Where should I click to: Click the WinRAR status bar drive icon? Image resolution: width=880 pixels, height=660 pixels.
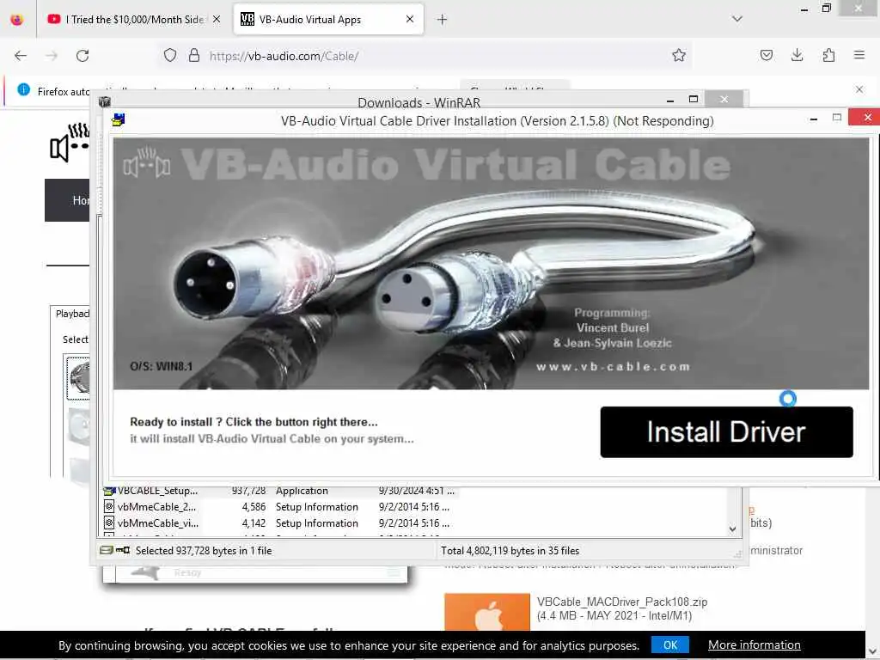[x=106, y=551]
